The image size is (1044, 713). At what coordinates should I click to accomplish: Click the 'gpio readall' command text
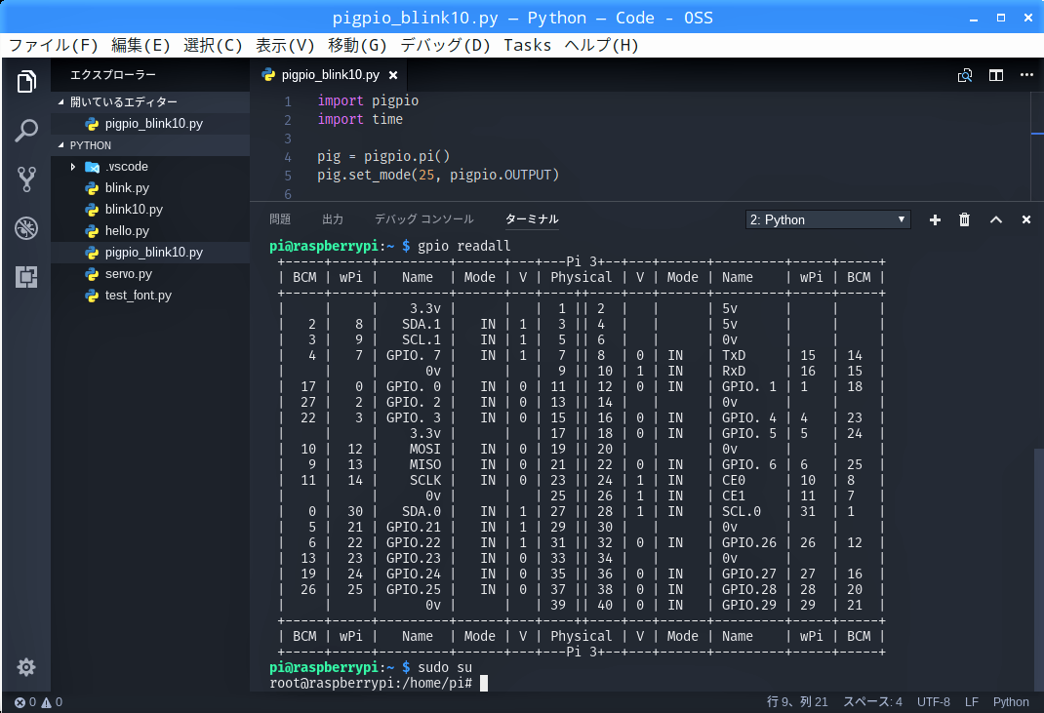pos(464,247)
